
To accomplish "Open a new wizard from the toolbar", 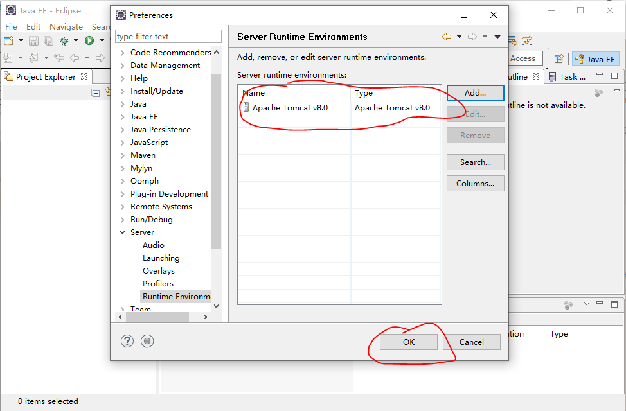I will (9, 40).
